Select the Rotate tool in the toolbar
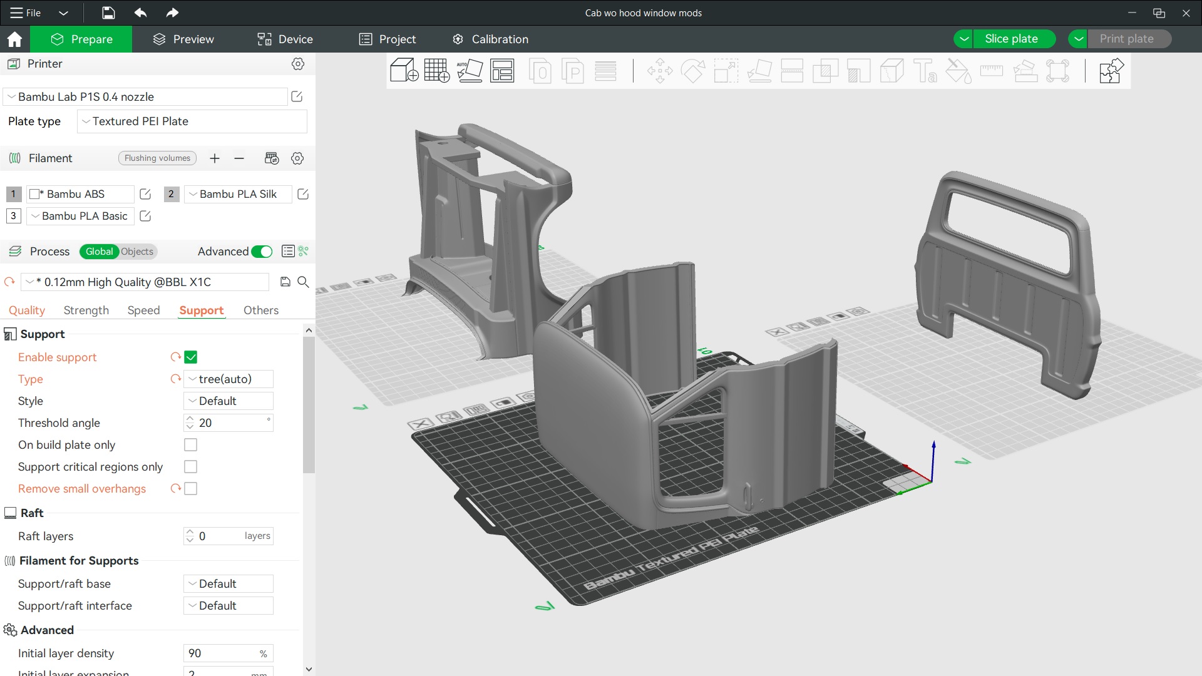This screenshot has width=1202, height=676. (x=693, y=71)
